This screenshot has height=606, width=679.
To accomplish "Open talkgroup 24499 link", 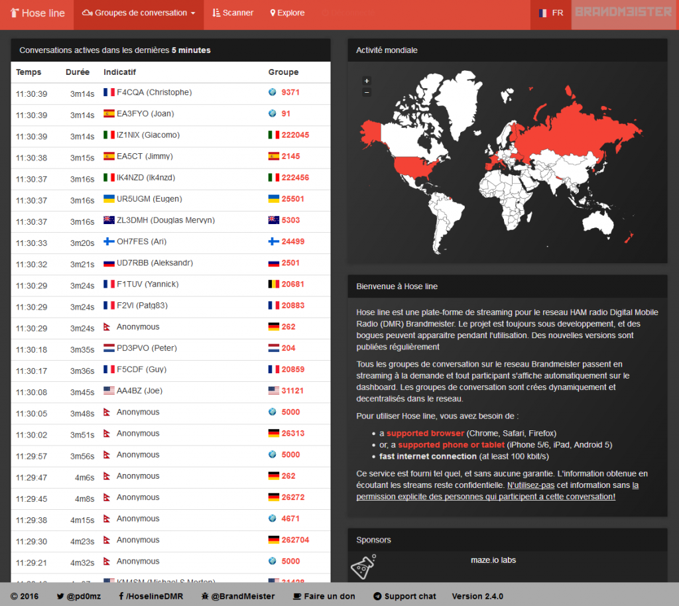I will (x=292, y=241).
